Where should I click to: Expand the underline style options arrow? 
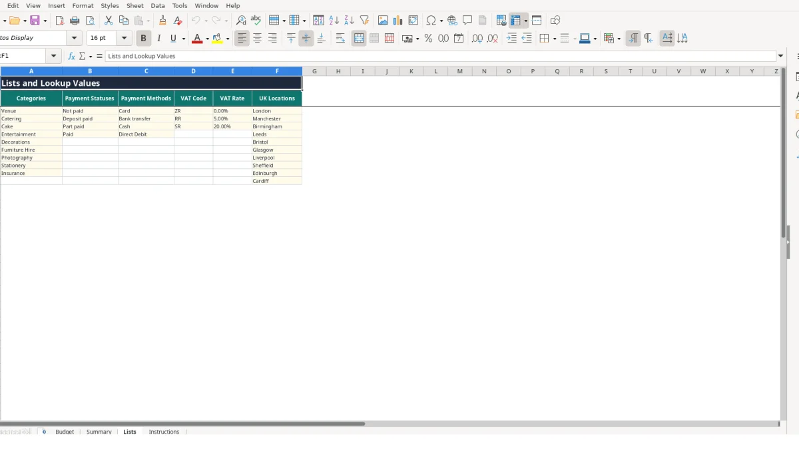coord(183,39)
